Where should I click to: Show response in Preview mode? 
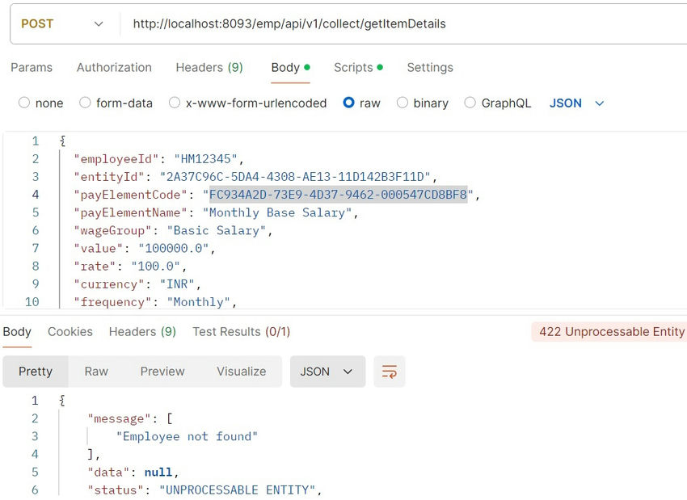point(162,372)
